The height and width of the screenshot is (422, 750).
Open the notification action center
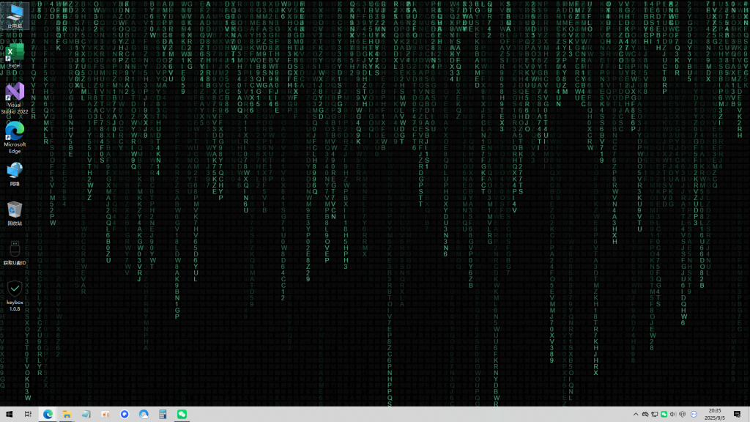738,415
